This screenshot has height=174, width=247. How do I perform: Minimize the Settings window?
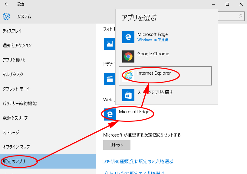pos(213,4)
